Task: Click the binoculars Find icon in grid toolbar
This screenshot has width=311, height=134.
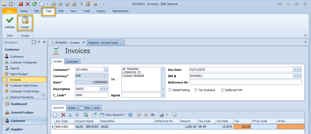Action: click(x=152, y=115)
